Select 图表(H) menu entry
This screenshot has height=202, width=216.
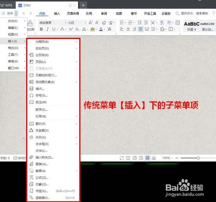pyautogui.click(x=54, y=164)
